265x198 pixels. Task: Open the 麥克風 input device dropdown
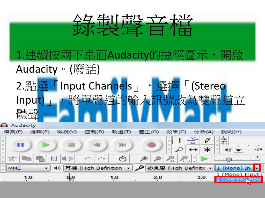pyautogui.click(x=180, y=168)
